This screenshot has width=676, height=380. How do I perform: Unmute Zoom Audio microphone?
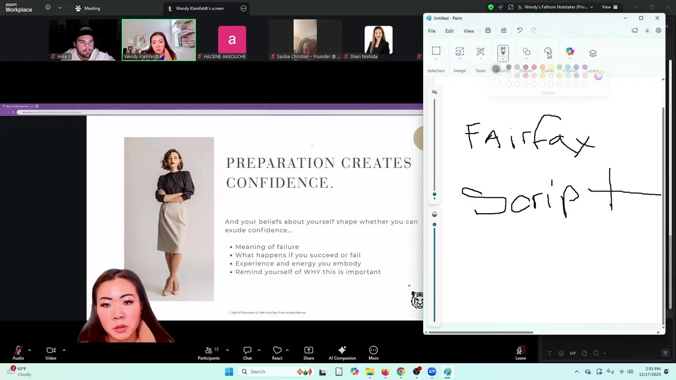click(18, 353)
